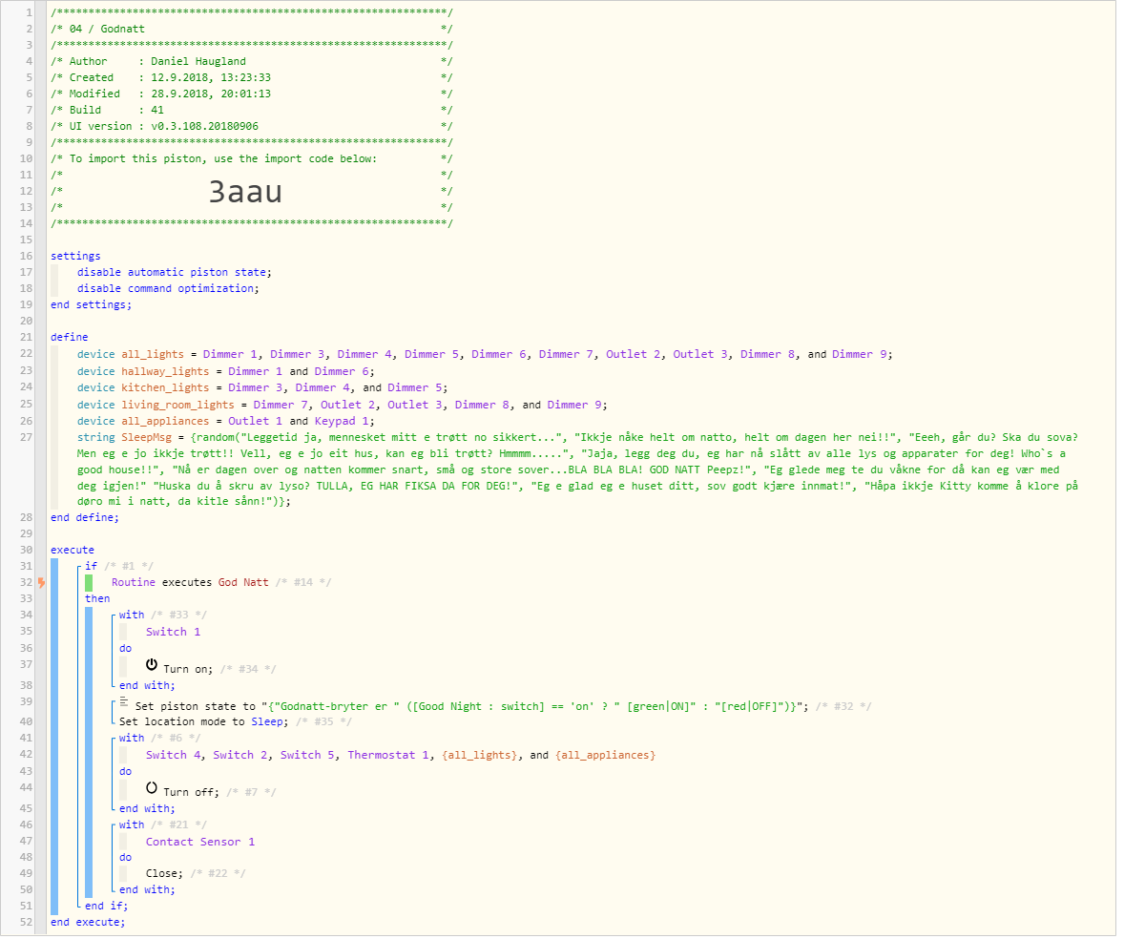
Task: Click the green condition bar on line 32
Action: 89,583
